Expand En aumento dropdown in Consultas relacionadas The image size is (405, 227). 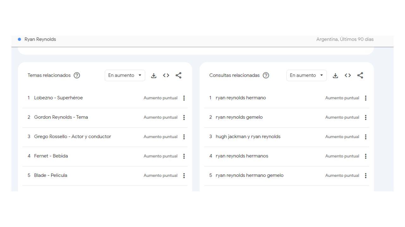306,75
